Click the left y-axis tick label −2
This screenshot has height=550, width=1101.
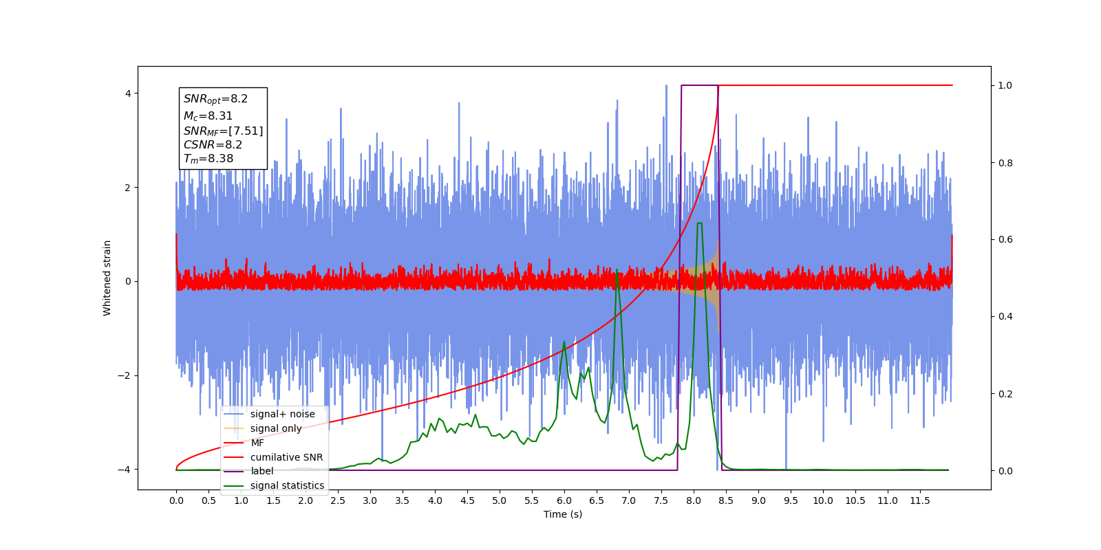(x=124, y=375)
